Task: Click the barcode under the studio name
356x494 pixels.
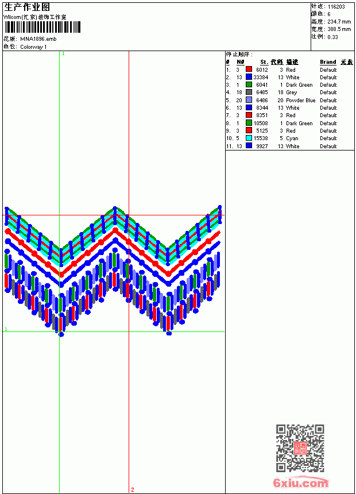Action: click(x=43, y=27)
